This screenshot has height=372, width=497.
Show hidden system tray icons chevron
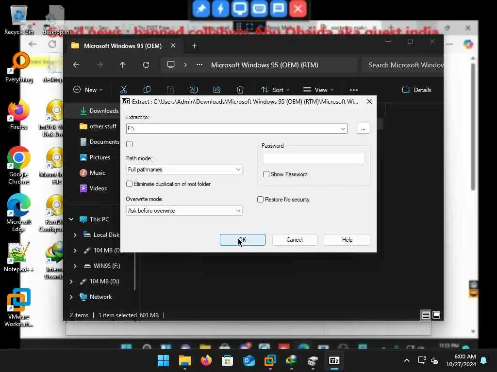[x=407, y=360]
